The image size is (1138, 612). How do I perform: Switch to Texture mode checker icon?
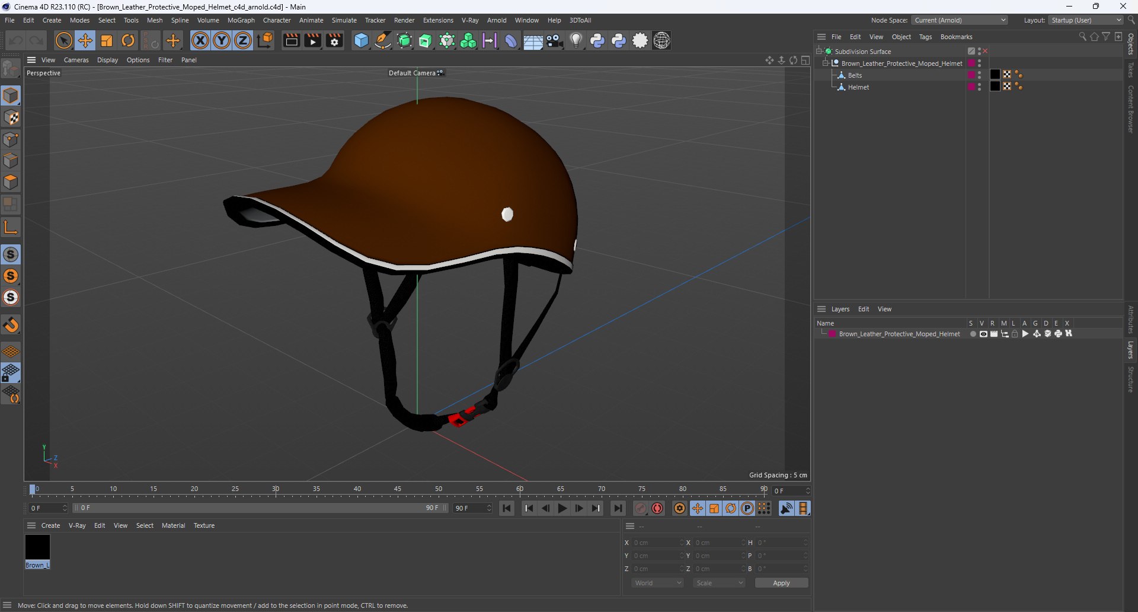11,117
